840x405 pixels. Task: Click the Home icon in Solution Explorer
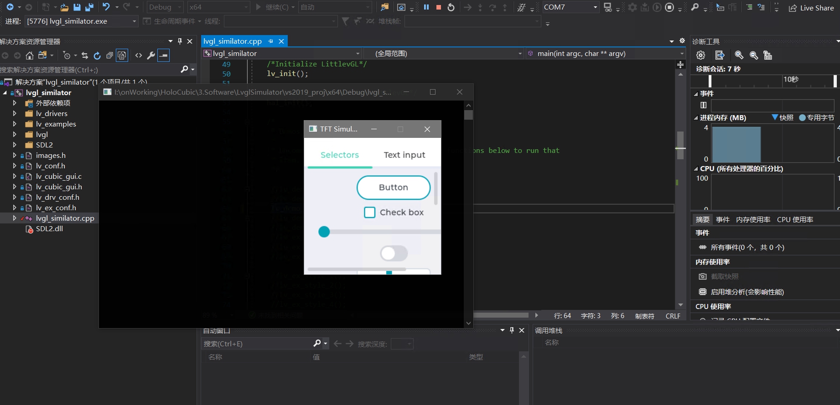[x=30, y=56]
